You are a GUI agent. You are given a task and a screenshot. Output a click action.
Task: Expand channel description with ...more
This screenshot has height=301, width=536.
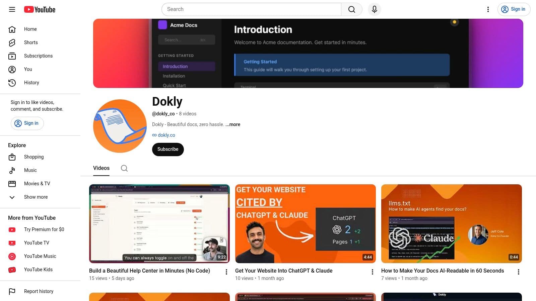[233, 124]
